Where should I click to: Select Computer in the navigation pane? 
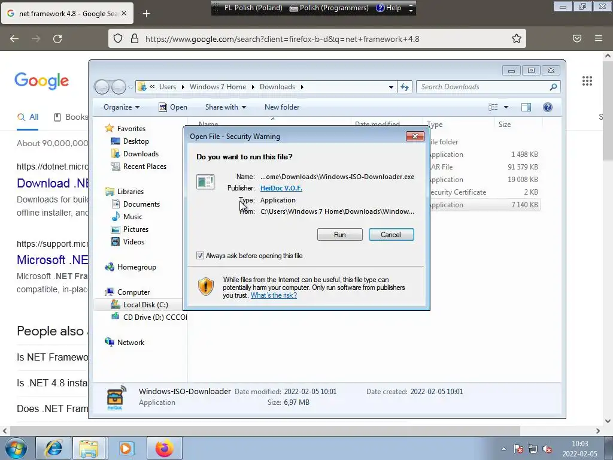[133, 292]
